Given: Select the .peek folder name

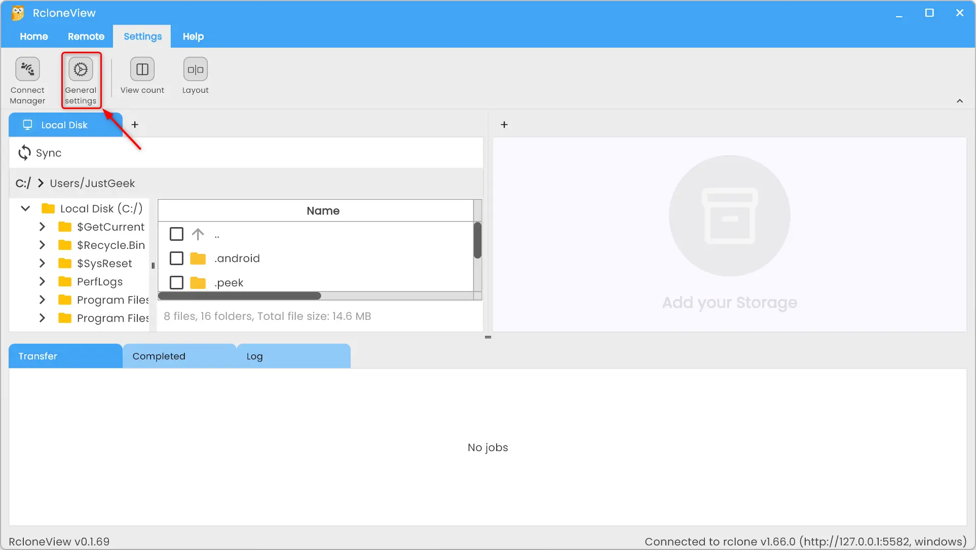Looking at the screenshot, I should [229, 282].
